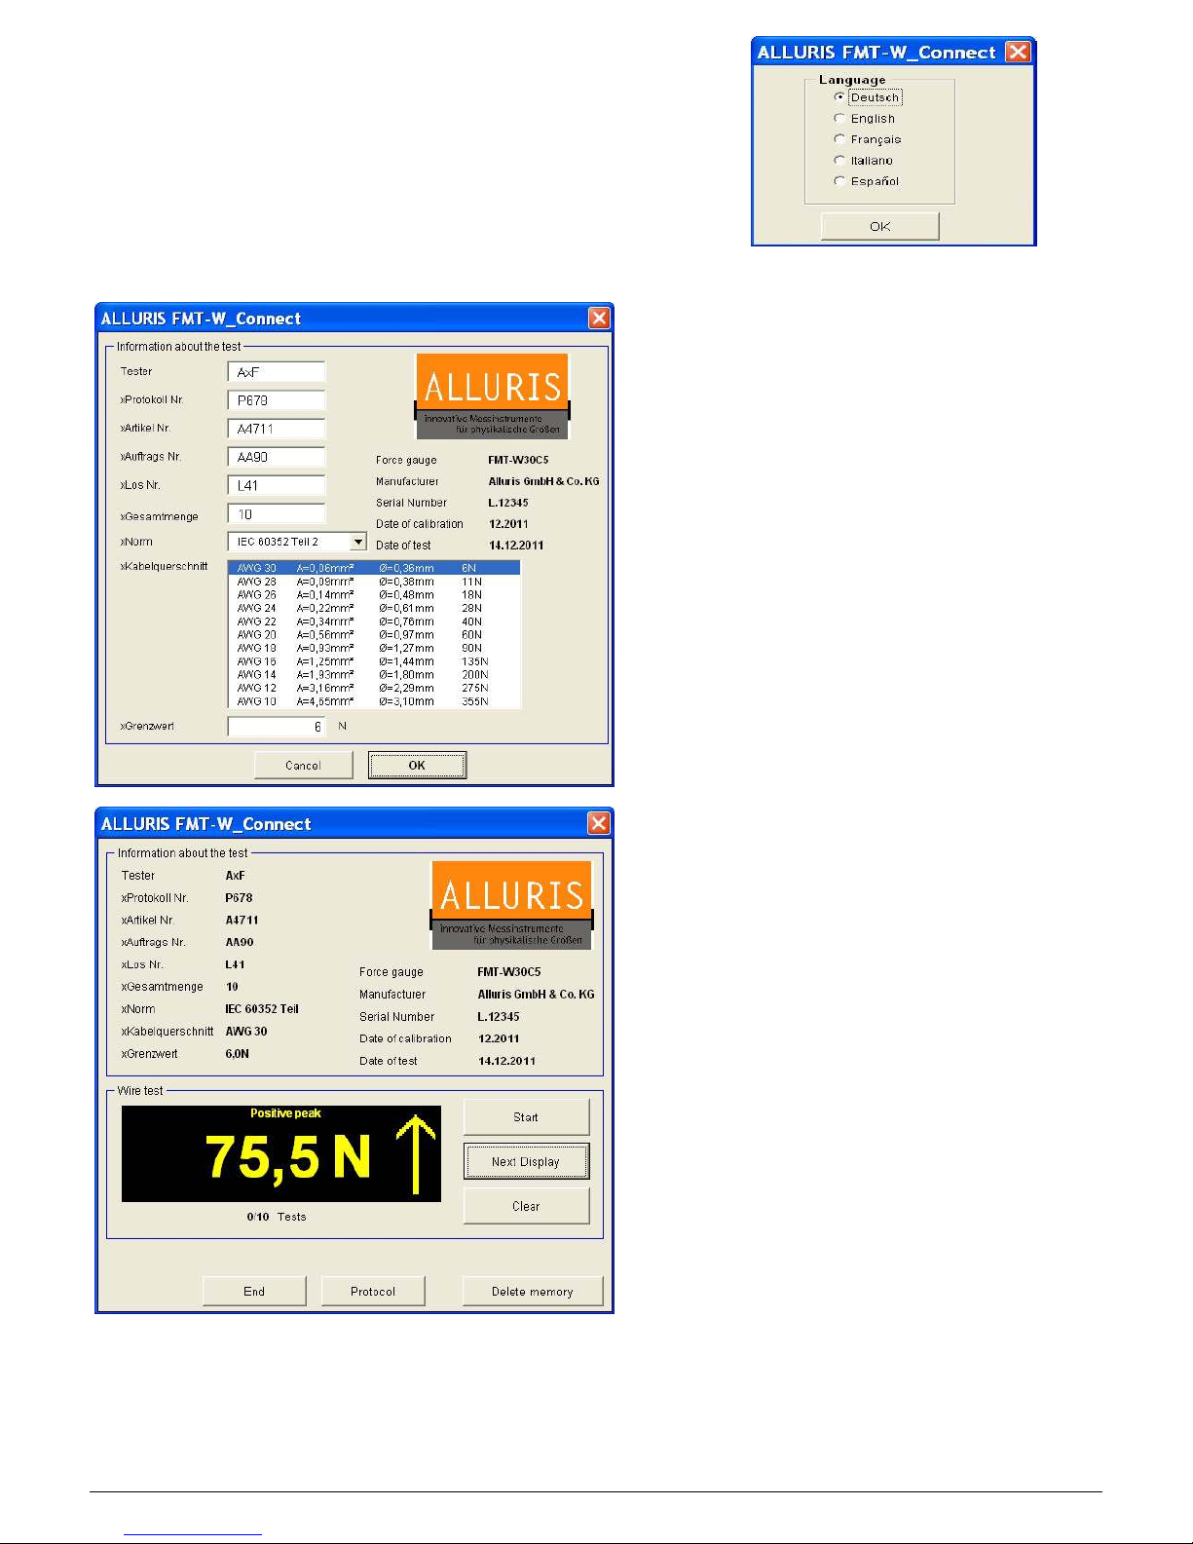Cancel the test information dialog
1193x1544 pixels.
click(303, 766)
